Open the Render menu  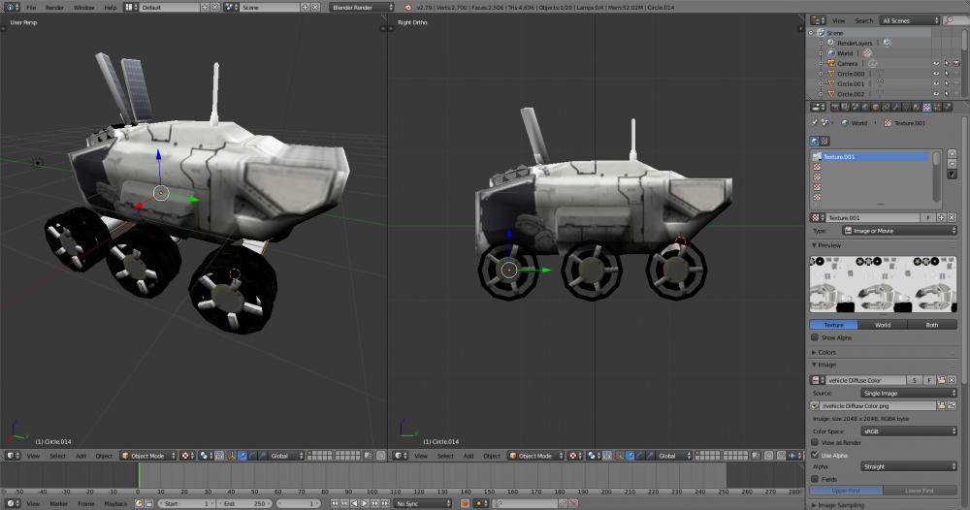[54, 8]
